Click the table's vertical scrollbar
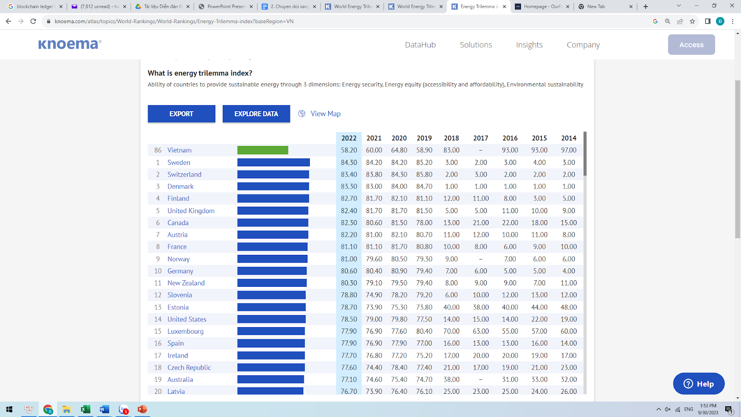The height and width of the screenshot is (417, 741). click(585, 154)
